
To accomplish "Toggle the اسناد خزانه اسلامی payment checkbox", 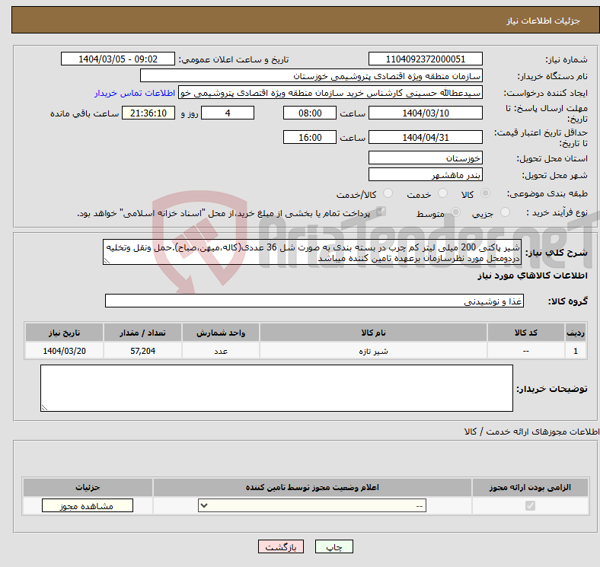I will tap(381, 212).
